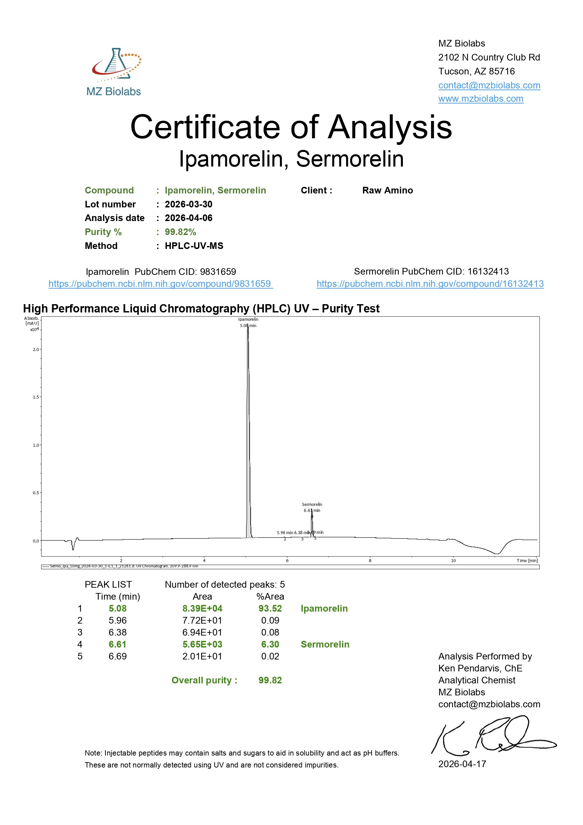Click the area value 5.65E+03

pos(202,645)
